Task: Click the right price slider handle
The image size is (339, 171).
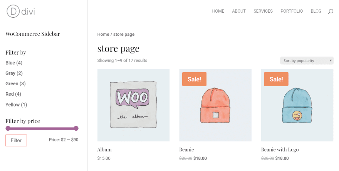Action: point(76,128)
